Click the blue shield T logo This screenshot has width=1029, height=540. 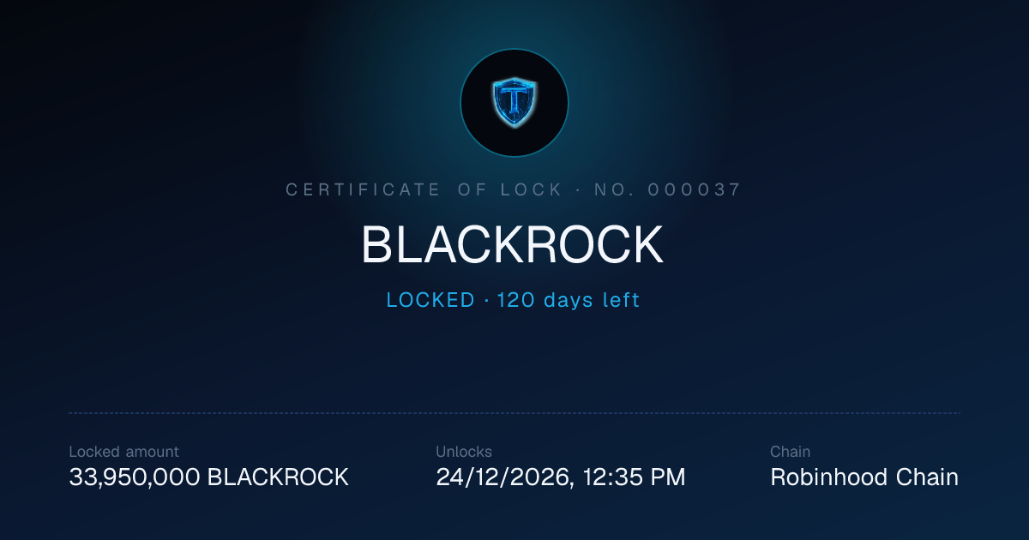(514, 103)
